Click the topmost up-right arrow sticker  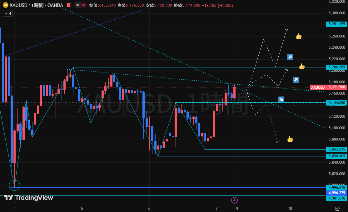point(290,57)
